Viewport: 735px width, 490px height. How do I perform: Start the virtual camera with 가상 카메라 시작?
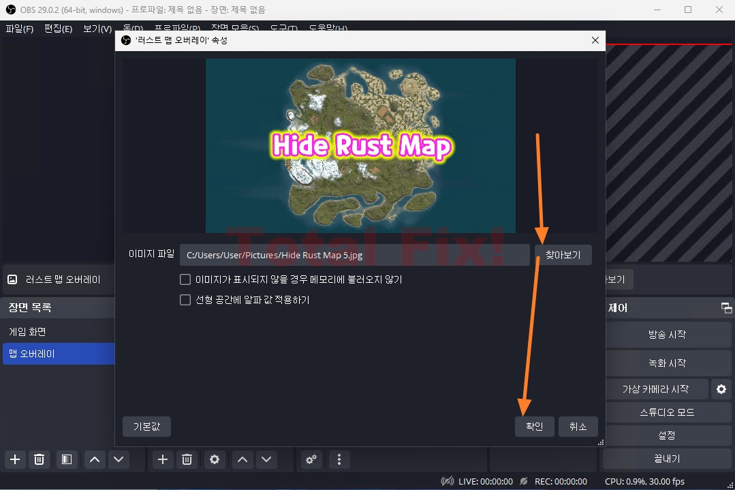click(656, 389)
